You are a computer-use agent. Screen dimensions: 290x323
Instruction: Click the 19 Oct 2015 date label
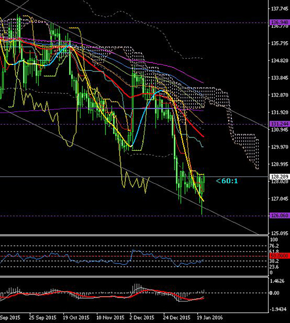click(76, 318)
